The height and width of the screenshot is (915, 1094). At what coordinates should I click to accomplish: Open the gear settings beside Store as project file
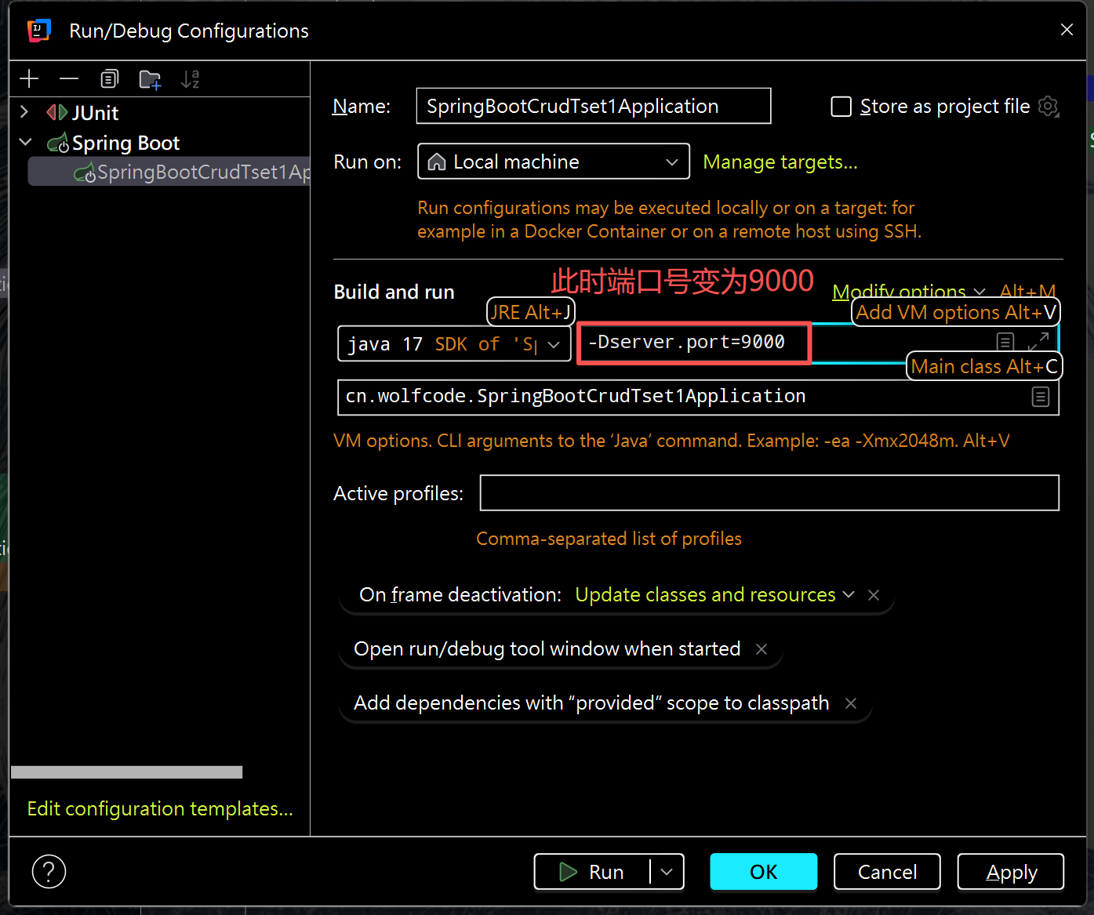pos(1049,106)
